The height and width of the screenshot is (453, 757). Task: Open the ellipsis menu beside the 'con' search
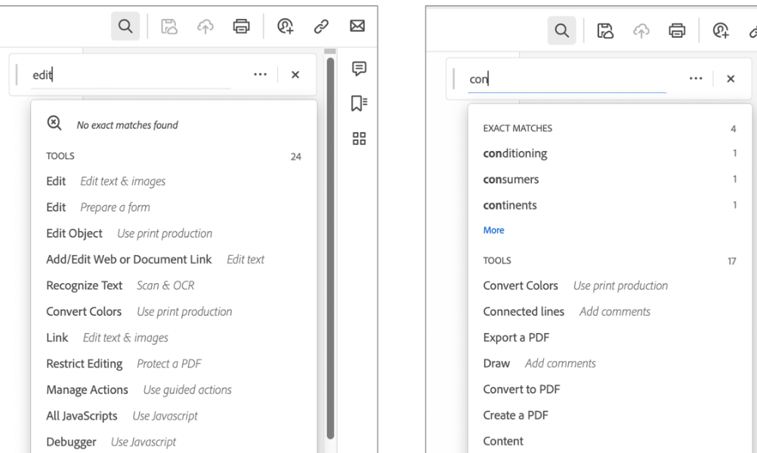(x=695, y=77)
